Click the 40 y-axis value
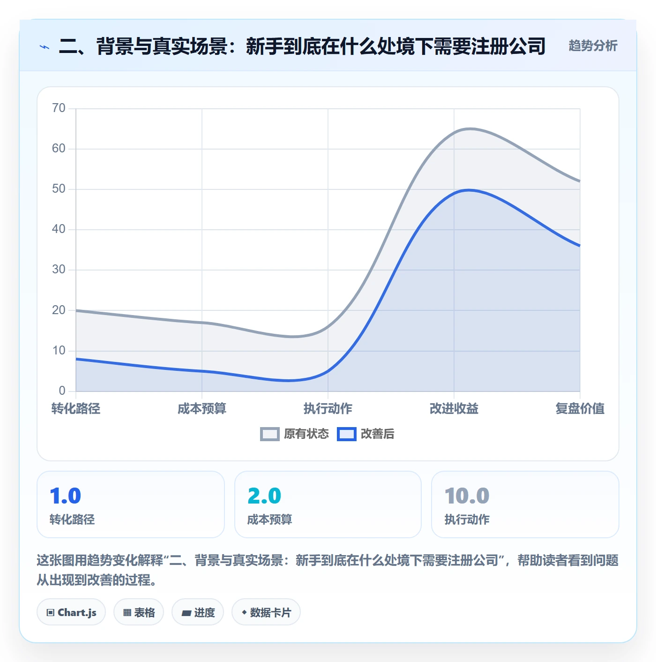The image size is (656, 662). click(59, 229)
